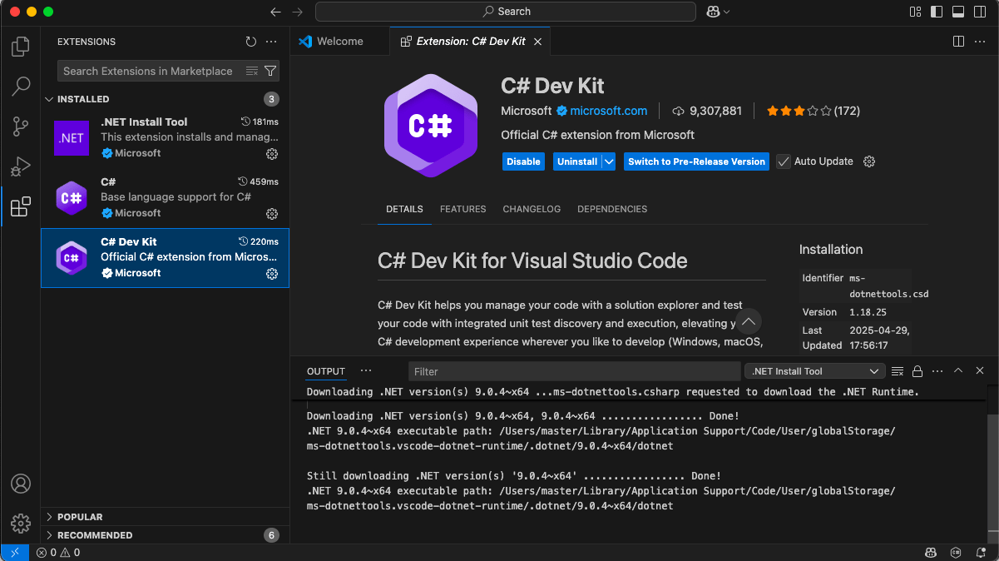The image size is (999, 561).
Task: Refresh the installed extensions list
Action: point(250,41)
